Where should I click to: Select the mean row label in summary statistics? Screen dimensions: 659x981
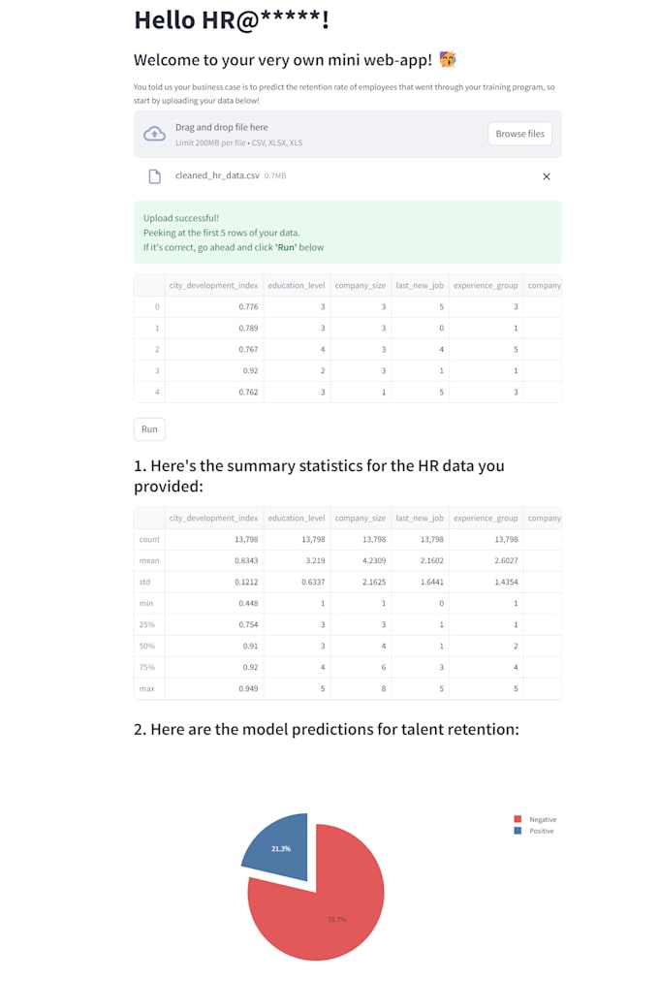point(149,560)
